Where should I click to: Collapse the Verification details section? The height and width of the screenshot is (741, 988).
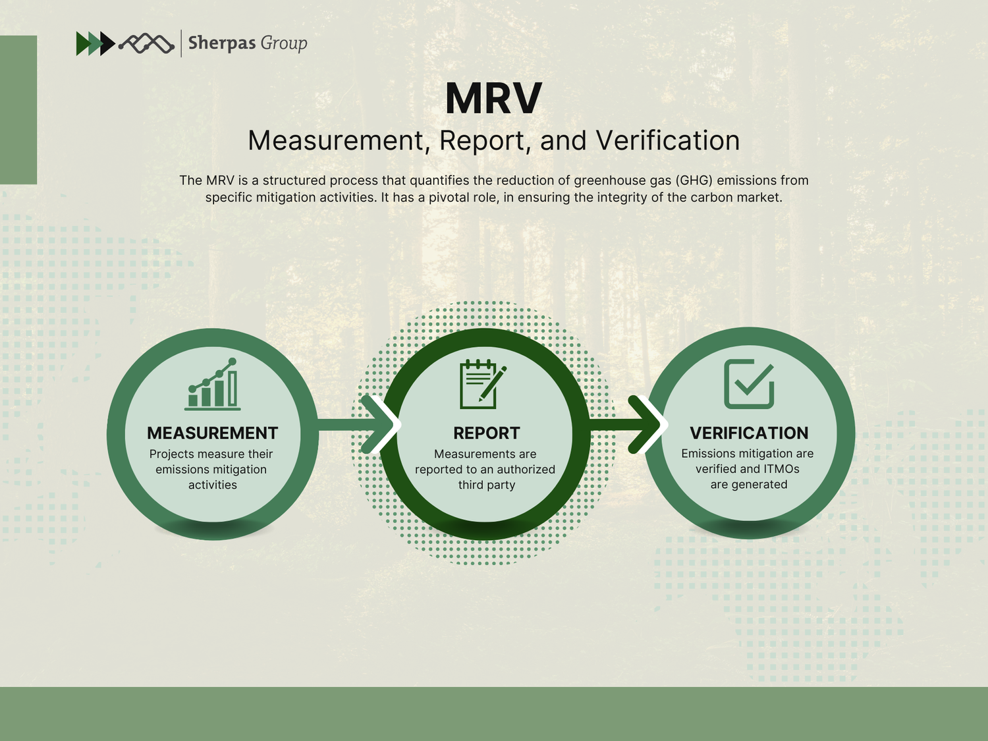[x=748, y=469]
